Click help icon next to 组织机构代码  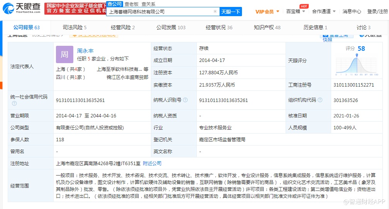click(319, 100)
